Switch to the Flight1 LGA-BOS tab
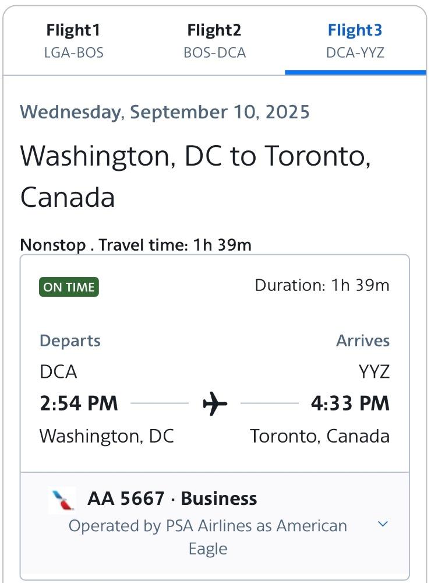The image size is (431, 583). point(73,41)
